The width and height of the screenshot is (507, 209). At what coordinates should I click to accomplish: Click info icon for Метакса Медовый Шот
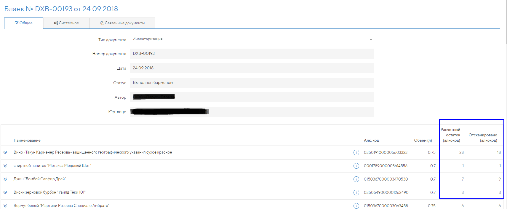(356, 166)
